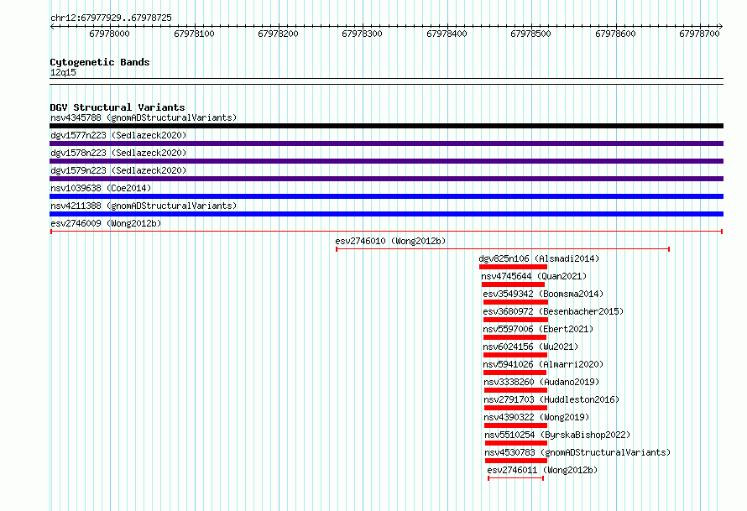Open variant dgv825n106 (Alsmadi2014) label
The width and height of the screenshot is (747, 511).
pos(539,258)
